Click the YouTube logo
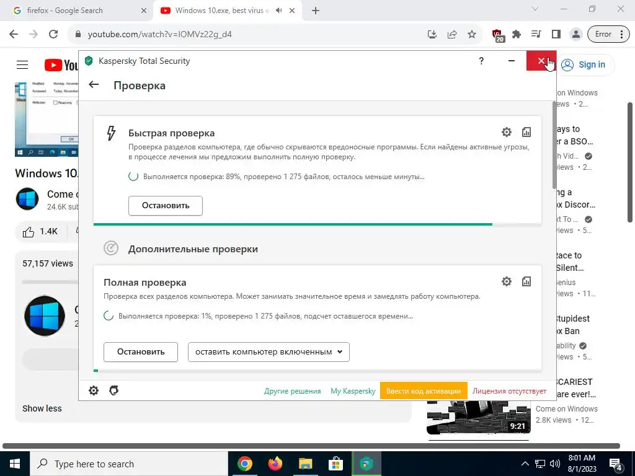Viewport: 635px width, 476px height. coord(61,64)
